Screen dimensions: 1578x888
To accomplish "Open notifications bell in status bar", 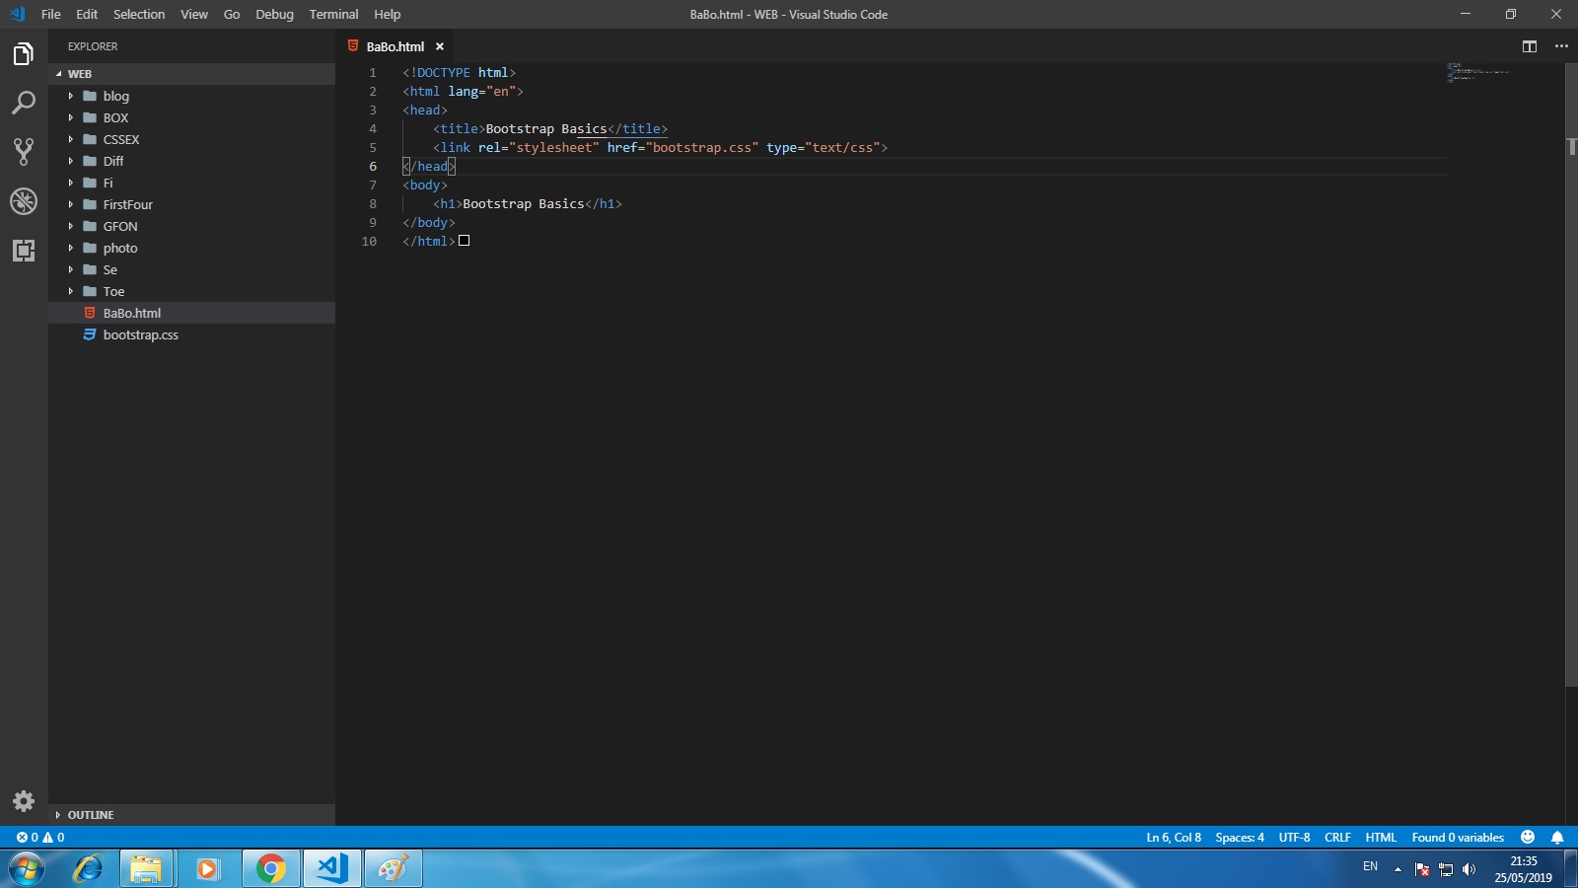I will pos(1557,838).
